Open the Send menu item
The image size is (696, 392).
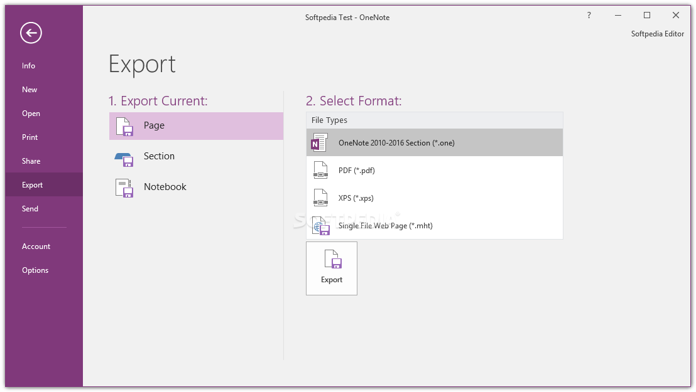(30, 209)
